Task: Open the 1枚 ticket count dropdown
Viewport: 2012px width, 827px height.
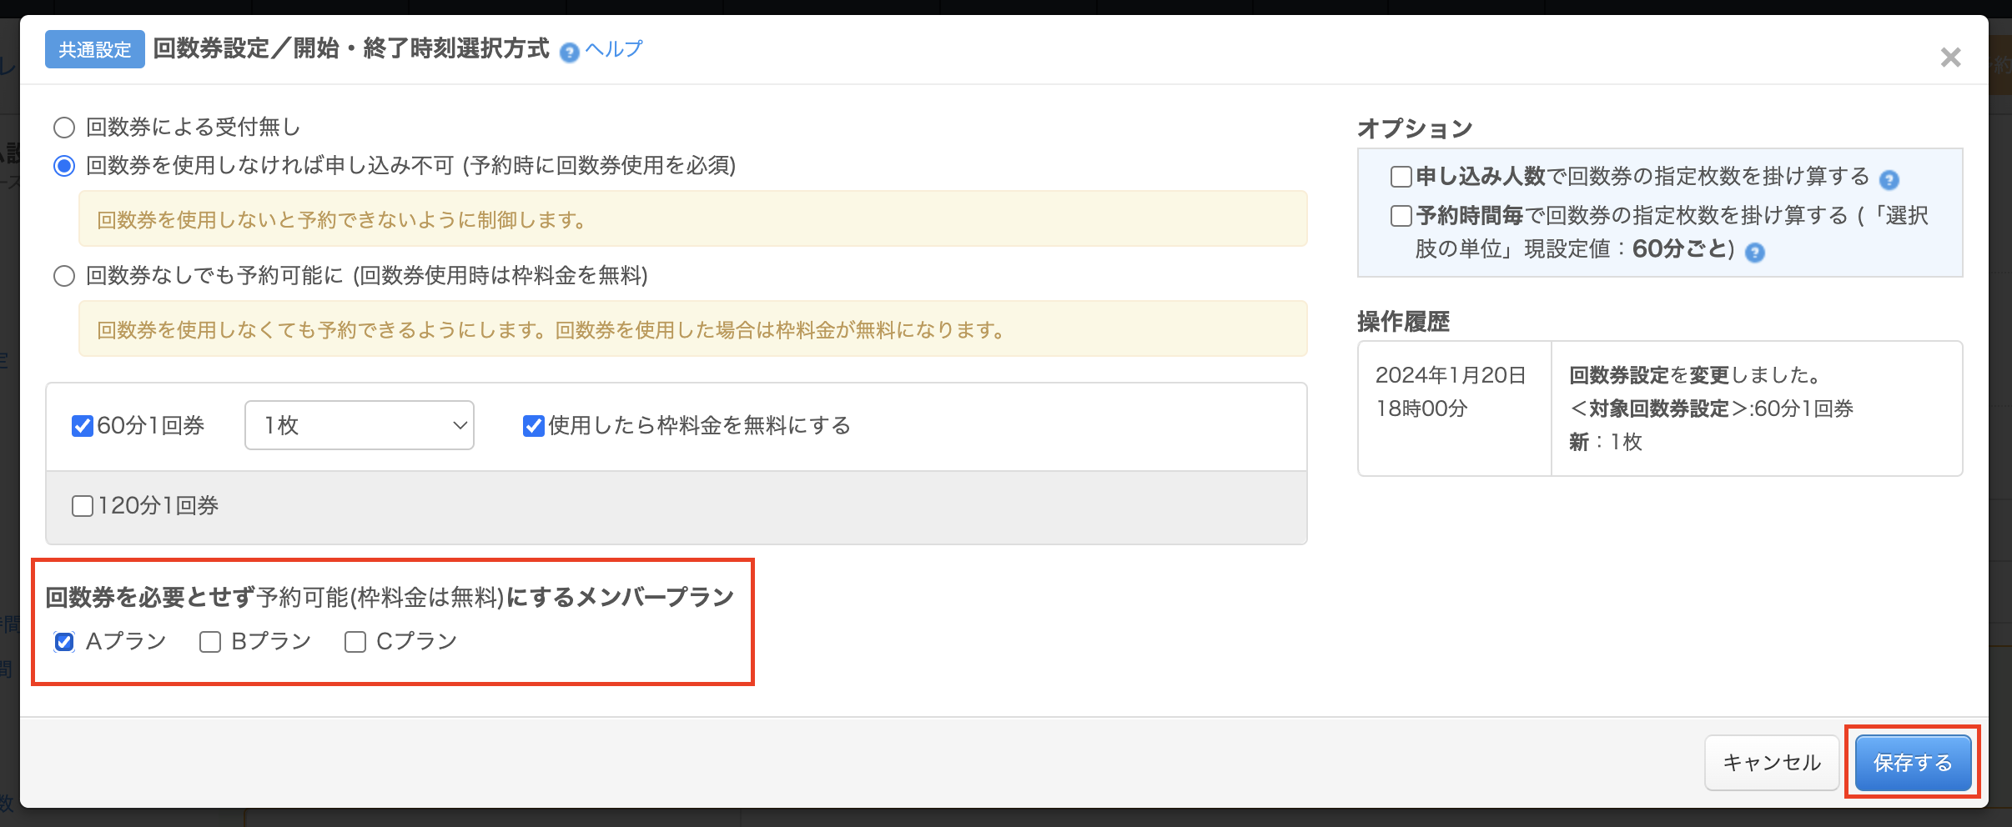Action: point(360,425)
